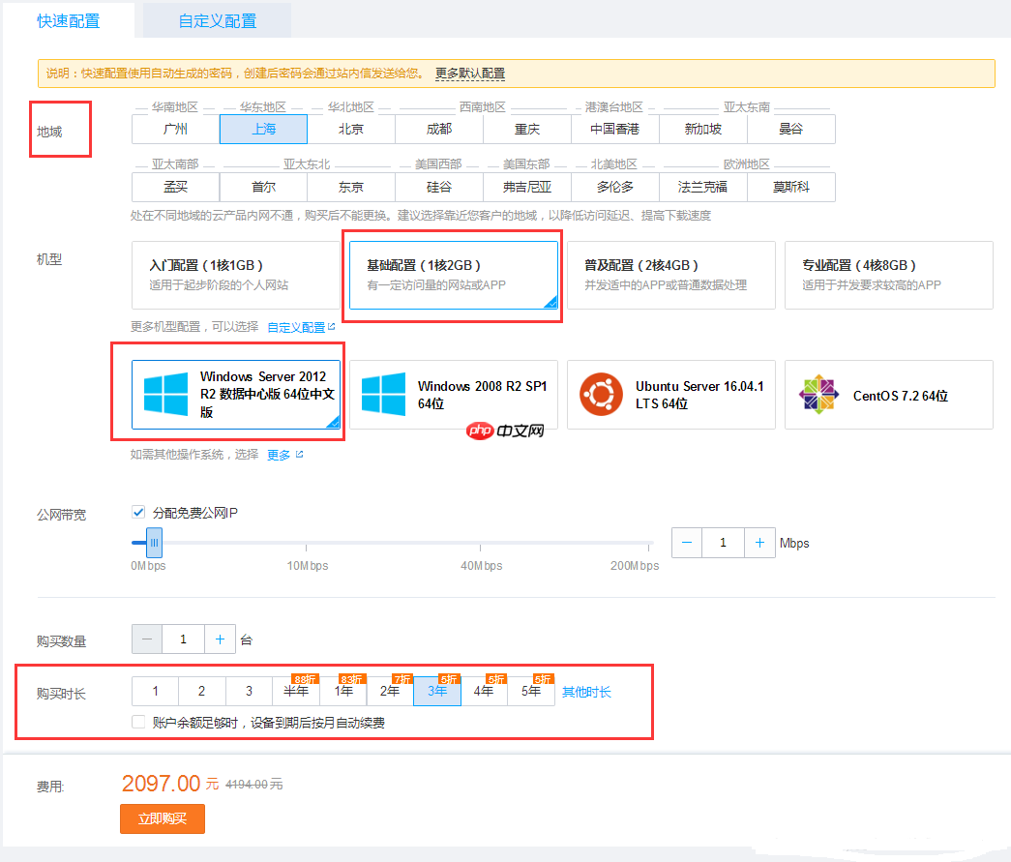Select Windows 2008 R2 SP1 64位 text
The width and height of the screenshot is (1011, 862).
pos(483,395)
